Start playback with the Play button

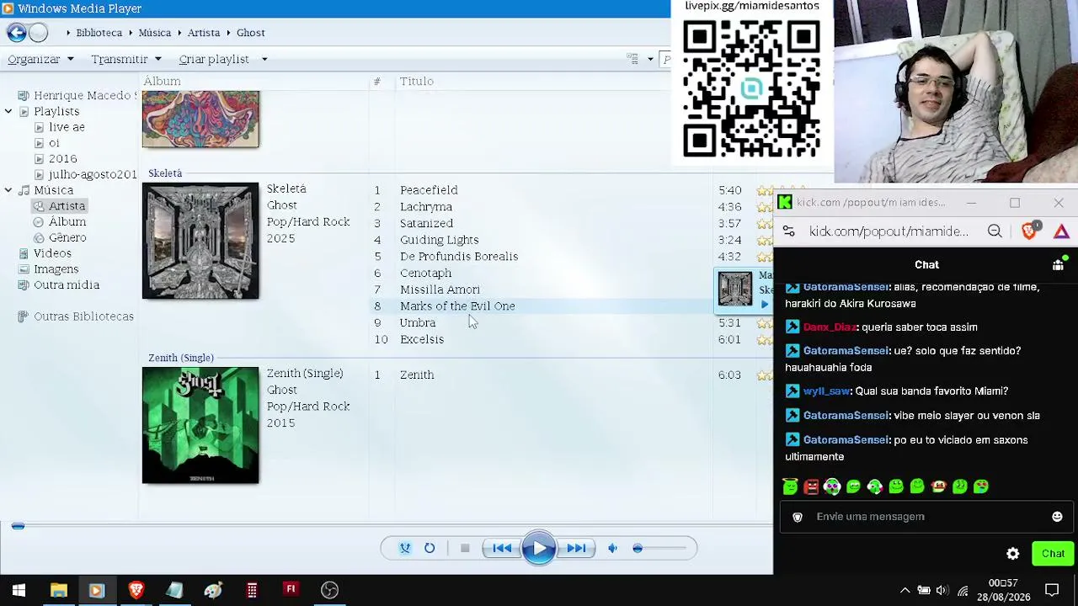539,549
